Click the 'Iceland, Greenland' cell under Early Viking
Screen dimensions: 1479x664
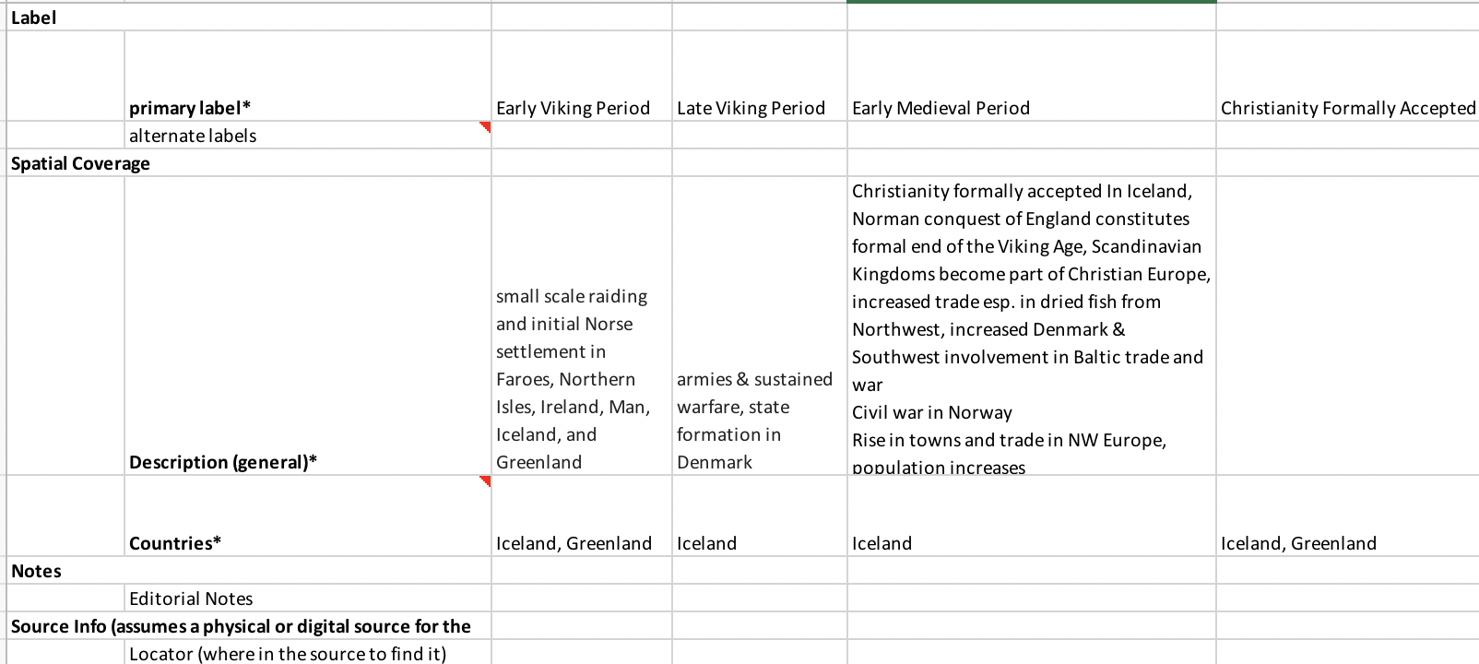coord(582,516)
